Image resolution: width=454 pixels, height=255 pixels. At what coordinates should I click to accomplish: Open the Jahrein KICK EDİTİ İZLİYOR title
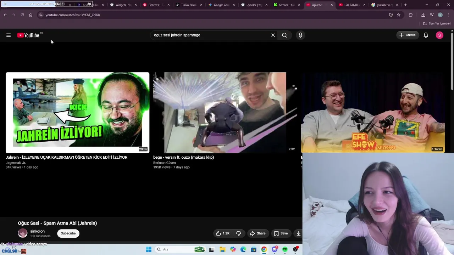pyautogui.click(x=66, y=157)
